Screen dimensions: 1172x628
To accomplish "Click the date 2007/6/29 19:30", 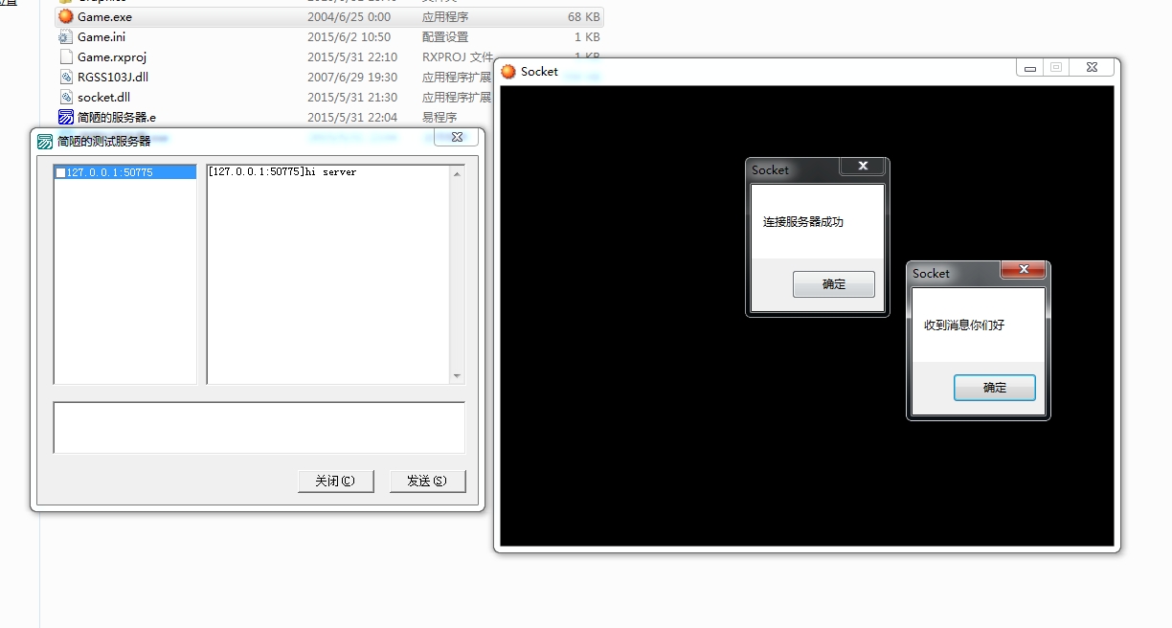I will (352, 78).
